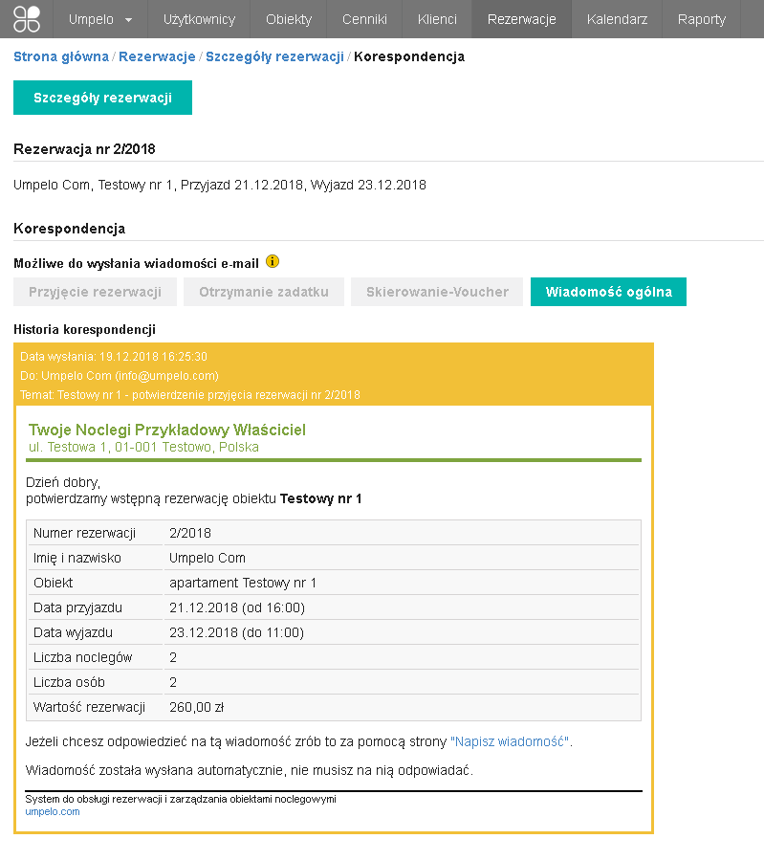Follow the Napisz wiadomość link
Screen dimensions: 764x861
pyautogui.click(x=511, y=741)
